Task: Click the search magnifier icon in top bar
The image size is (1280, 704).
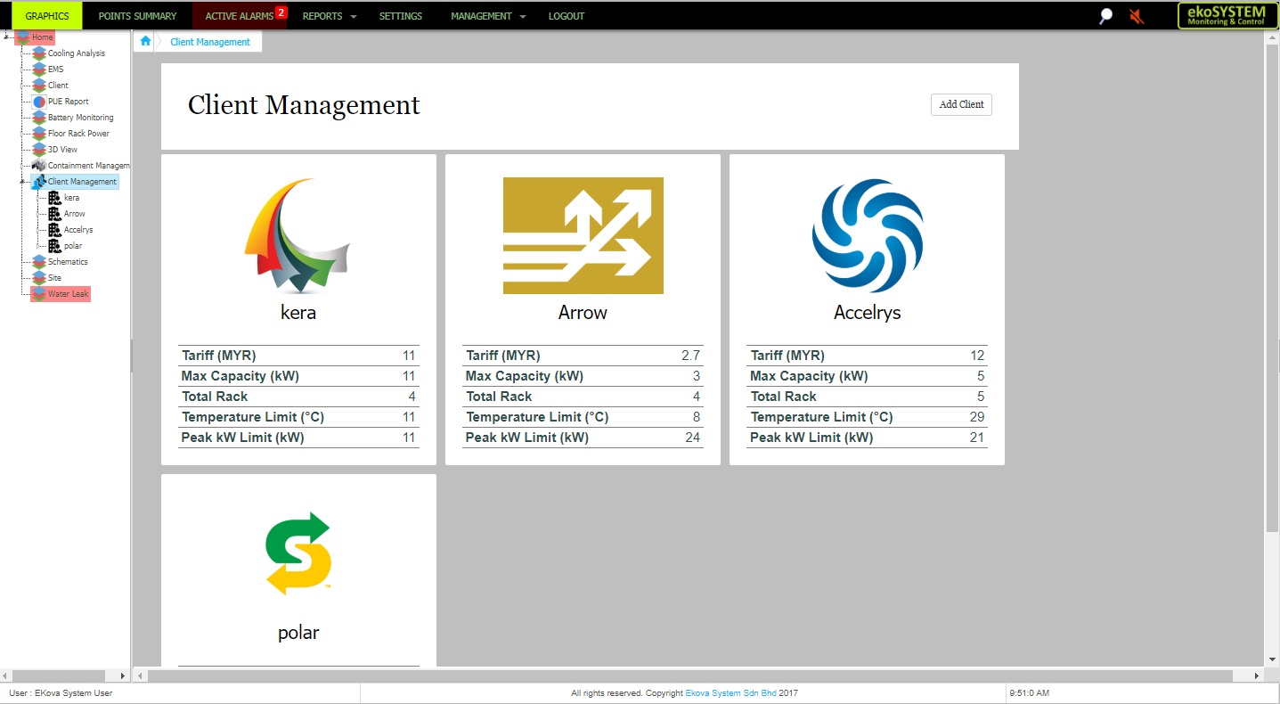Action: (x=1105, y=16)
